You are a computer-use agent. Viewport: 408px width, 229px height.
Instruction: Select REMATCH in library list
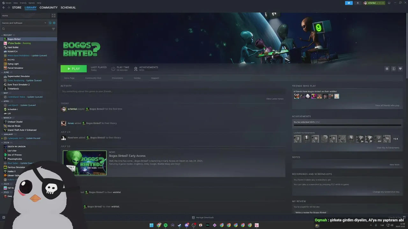pyautogui.click(x=28, y=52)
